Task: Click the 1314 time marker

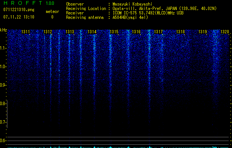Action: click(x=92, y=32)
